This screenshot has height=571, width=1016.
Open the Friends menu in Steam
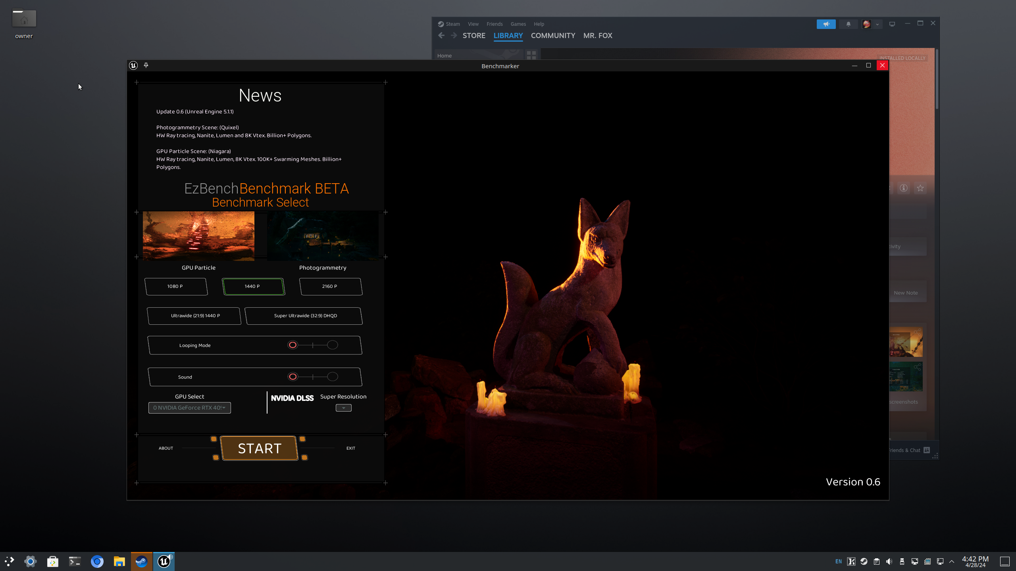(495, 24)
